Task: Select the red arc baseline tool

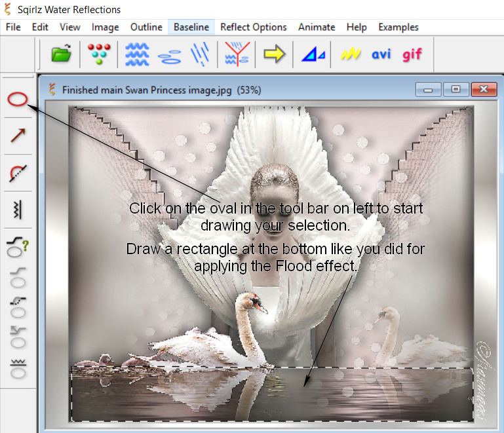Action: tap(18, 173)
